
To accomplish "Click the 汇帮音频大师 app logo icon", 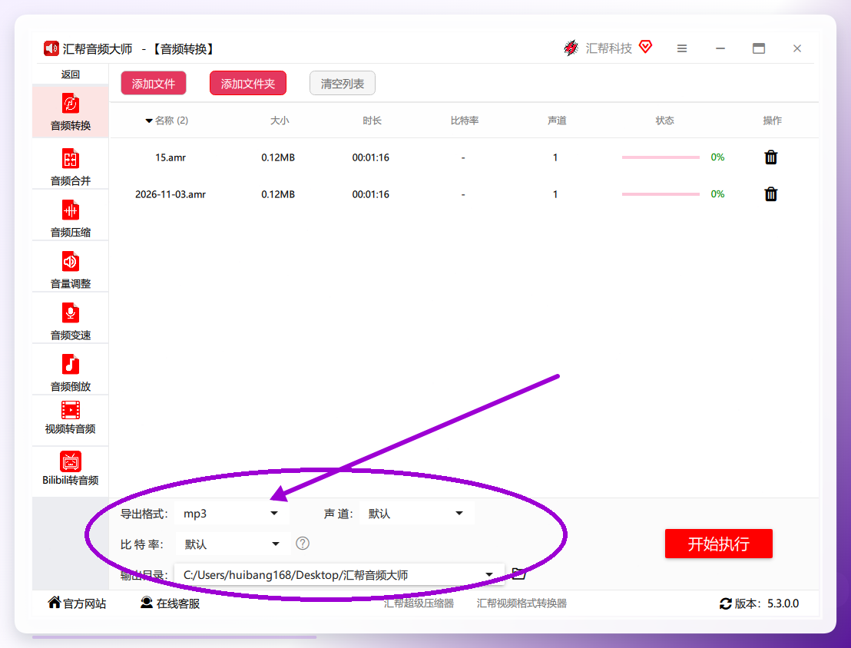I will (x=51, y=48).
